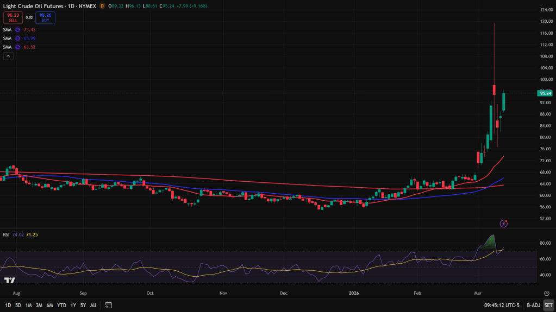Click the icon beside SMA 73.43
The width and height of the screenshot is (556, 312).
18,30
